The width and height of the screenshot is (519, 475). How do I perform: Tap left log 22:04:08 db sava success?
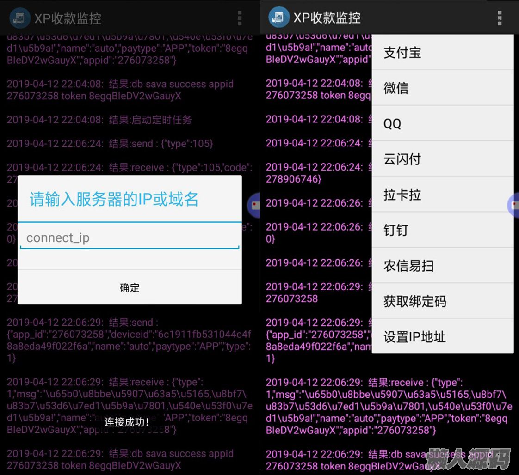click(x=120, y=90)
